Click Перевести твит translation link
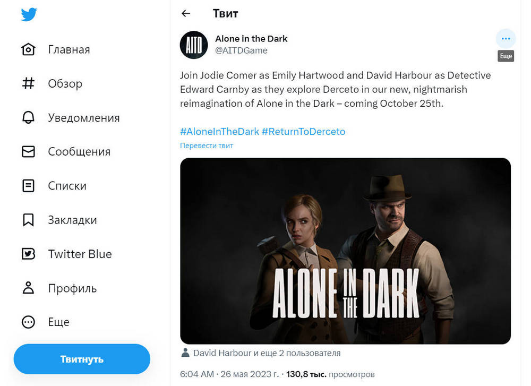This screenshot has height=386, width=531. click(207, 145)
